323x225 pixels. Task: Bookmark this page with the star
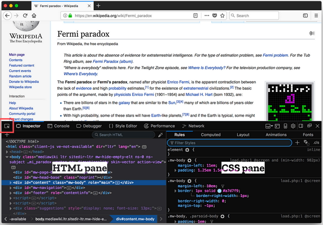222,16
